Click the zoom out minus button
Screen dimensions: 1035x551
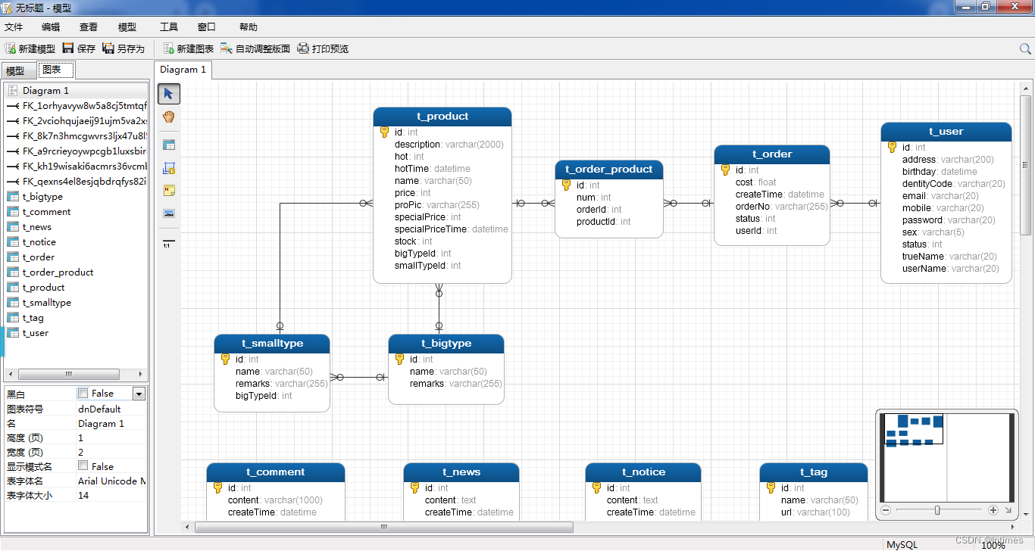pos(885,510)
